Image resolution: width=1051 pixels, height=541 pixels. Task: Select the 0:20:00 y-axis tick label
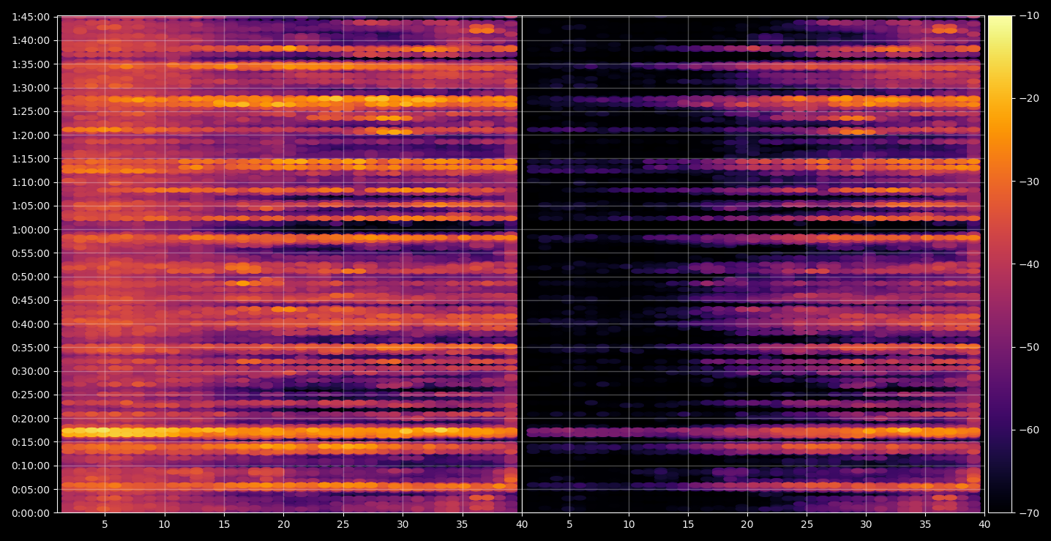[31, 419]
